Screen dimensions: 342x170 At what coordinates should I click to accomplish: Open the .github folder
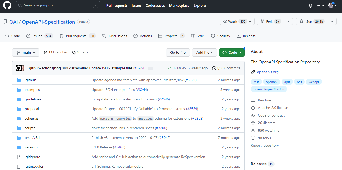[30, 80]
